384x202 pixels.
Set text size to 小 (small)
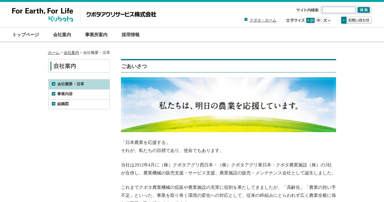click(x=310, y=21)
